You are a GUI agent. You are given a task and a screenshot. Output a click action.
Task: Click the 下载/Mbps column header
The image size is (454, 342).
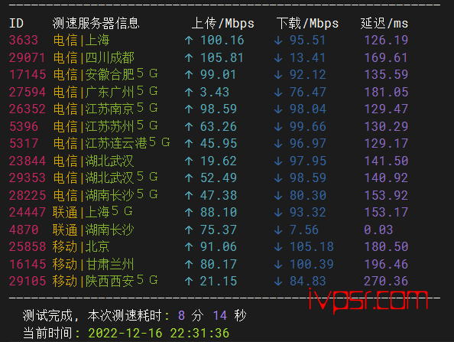click(x=307, y=23)
